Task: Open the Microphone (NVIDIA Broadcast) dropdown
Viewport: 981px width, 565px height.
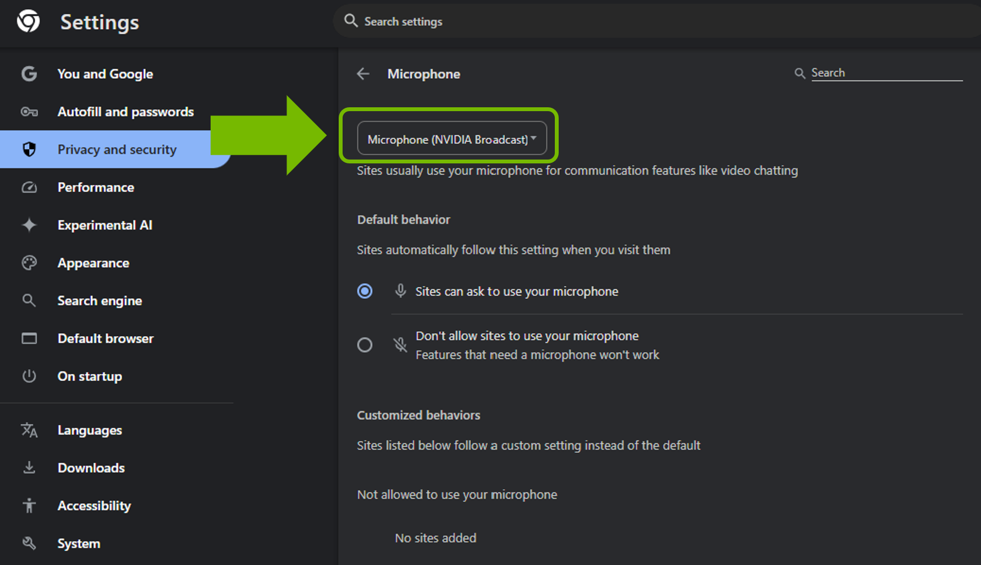Action: click(x=451, y=139)
